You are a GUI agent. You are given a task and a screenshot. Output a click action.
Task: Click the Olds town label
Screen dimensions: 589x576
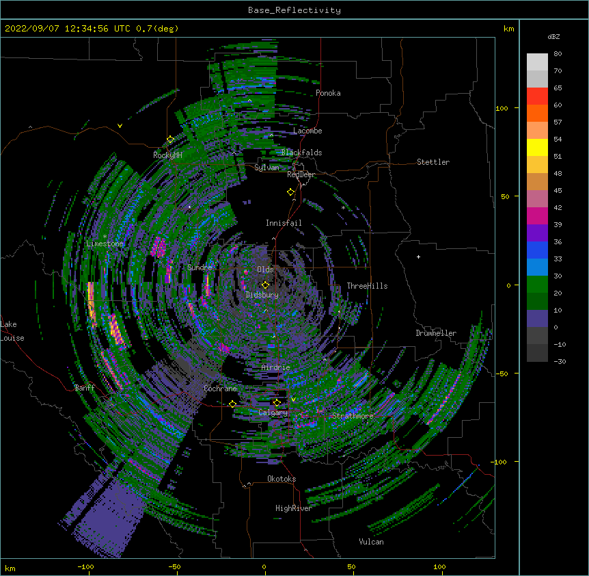tap(265, 270)
